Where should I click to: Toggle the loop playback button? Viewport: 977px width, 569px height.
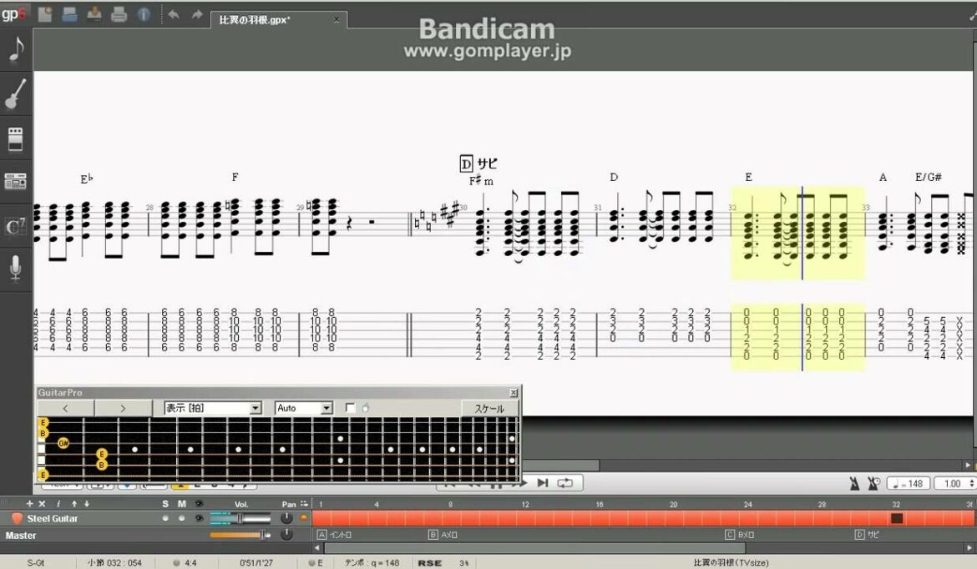tap(565, 482)
